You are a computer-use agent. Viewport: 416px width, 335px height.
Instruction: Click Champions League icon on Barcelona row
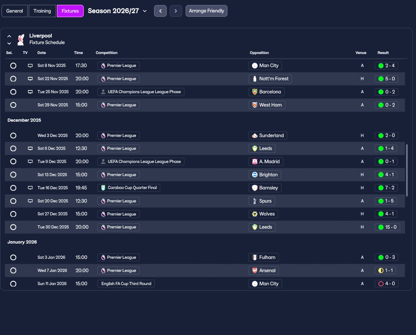tap(103, 92)
